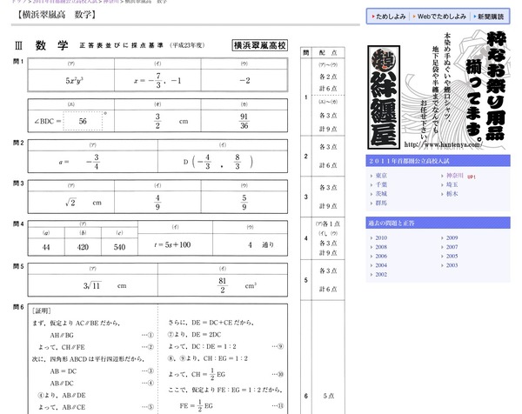Click the value 420 in question 4
The image size is (522, 414).
point(83,247)
